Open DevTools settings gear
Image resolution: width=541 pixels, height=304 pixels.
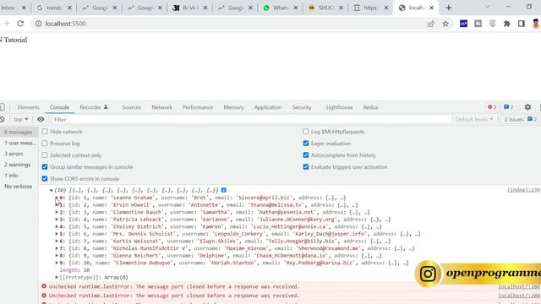pyautogui.click(x=527, y=107)
